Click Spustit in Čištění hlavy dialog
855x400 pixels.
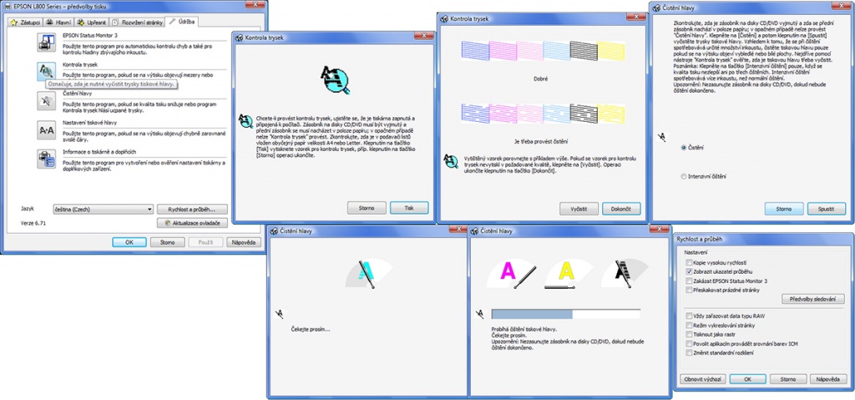pyautogui.click(x=826, y=209)
